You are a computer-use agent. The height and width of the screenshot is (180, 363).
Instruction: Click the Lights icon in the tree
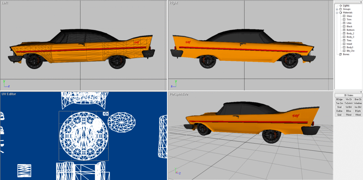point(340,6)
